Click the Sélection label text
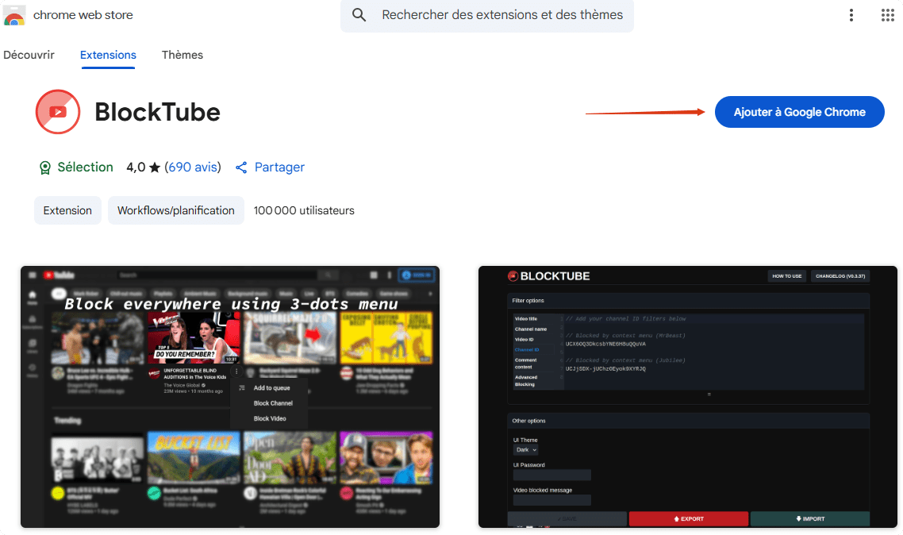Screen dimensions: 903x535 click(85, 167)
